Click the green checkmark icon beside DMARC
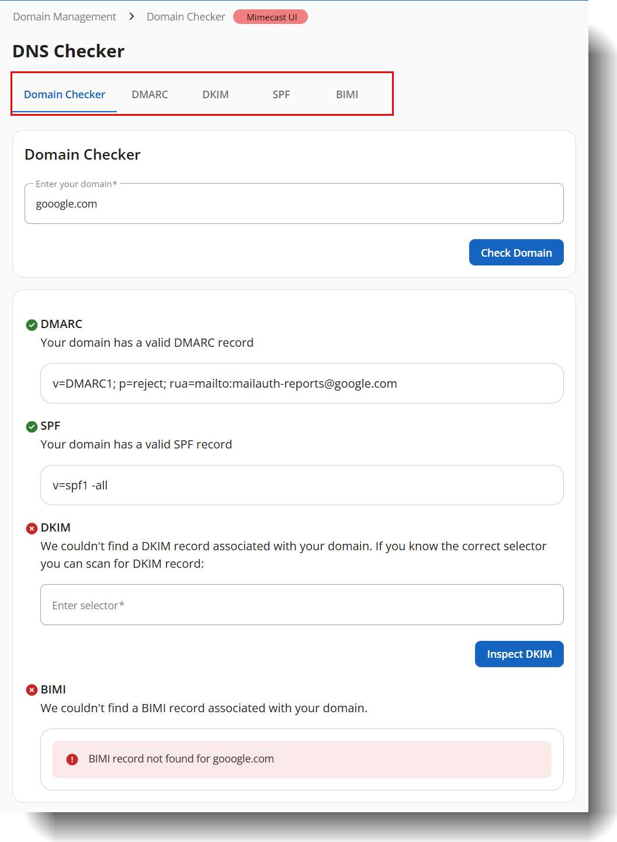 (32, 325)
